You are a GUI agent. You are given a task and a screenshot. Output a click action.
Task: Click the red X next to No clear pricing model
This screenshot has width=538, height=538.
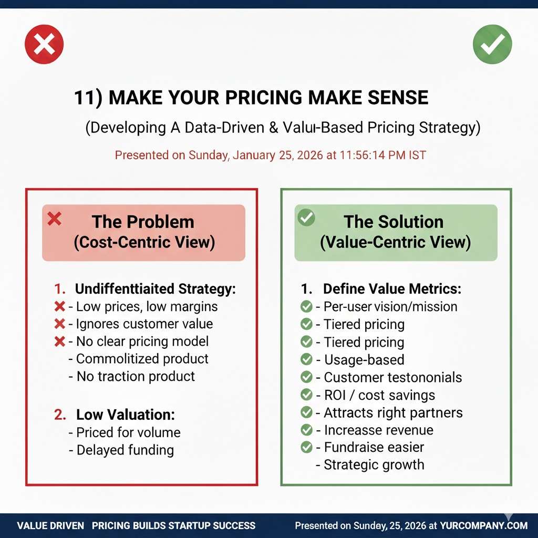(60, 342)
